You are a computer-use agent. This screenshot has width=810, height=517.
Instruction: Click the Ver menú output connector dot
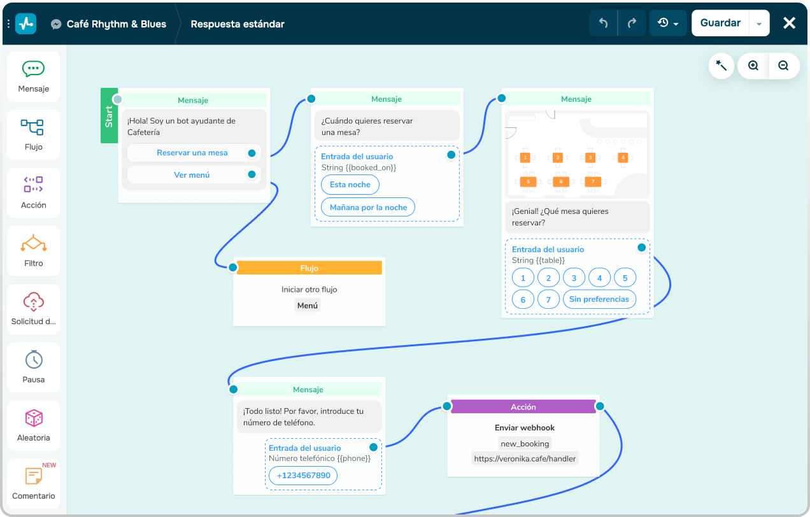coord(252,174)
